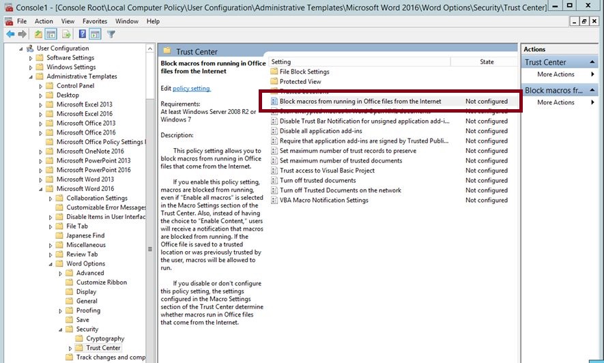Select the Cryptography folder in tree
The width and height of the screenshot is (604, 363).
[x=105, y=338]
